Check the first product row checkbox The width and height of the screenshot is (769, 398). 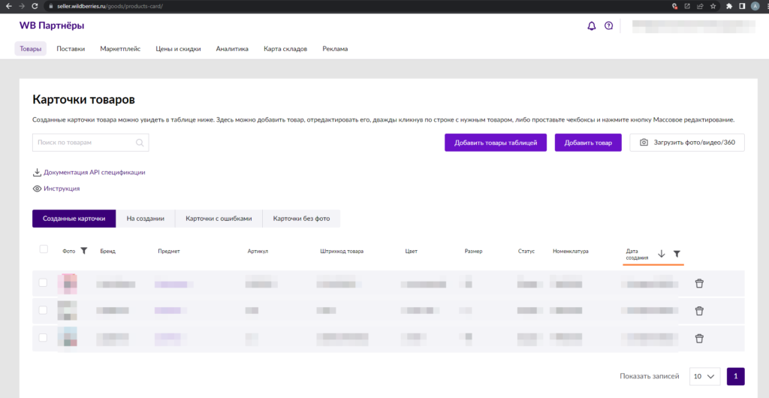click(x=43, y=282)
